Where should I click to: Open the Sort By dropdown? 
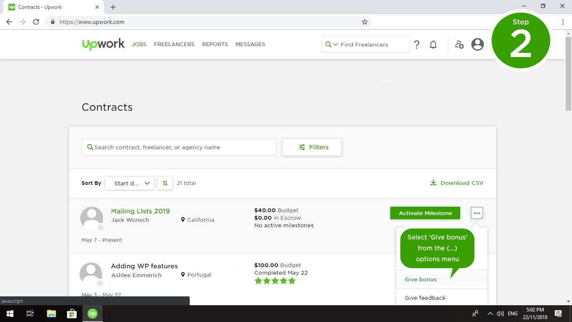(x=129, y=183)
